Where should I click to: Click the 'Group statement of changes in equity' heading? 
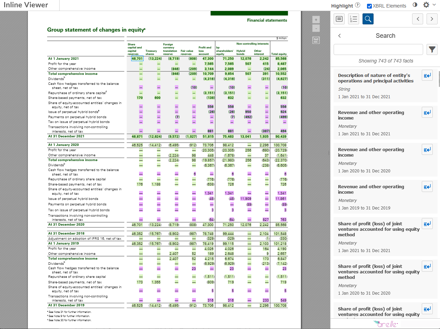pyautogui.click(x=96, y=30)
